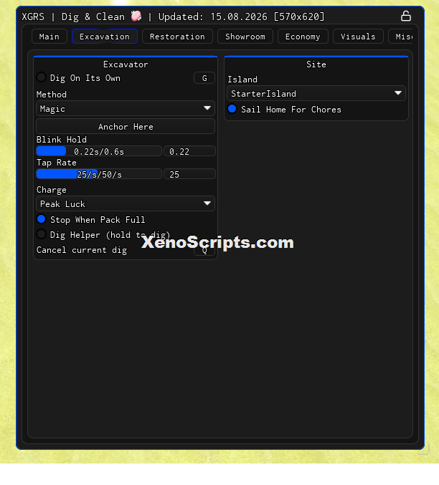The height and width of the screenshot is (485, 439).
Task: Click the Anchor Here button
Action: pyautogui.click(x=126, y=127)
